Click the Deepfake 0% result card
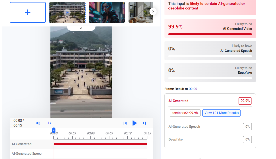The width and height of the screenshot is (276, 159). (210, 72)
